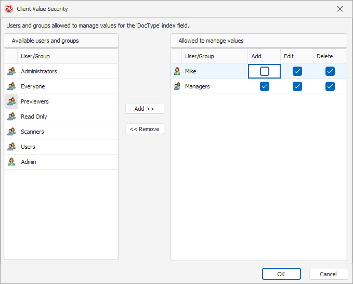
Task: Click User/Group header in allowed list
Action: point(215,56)
